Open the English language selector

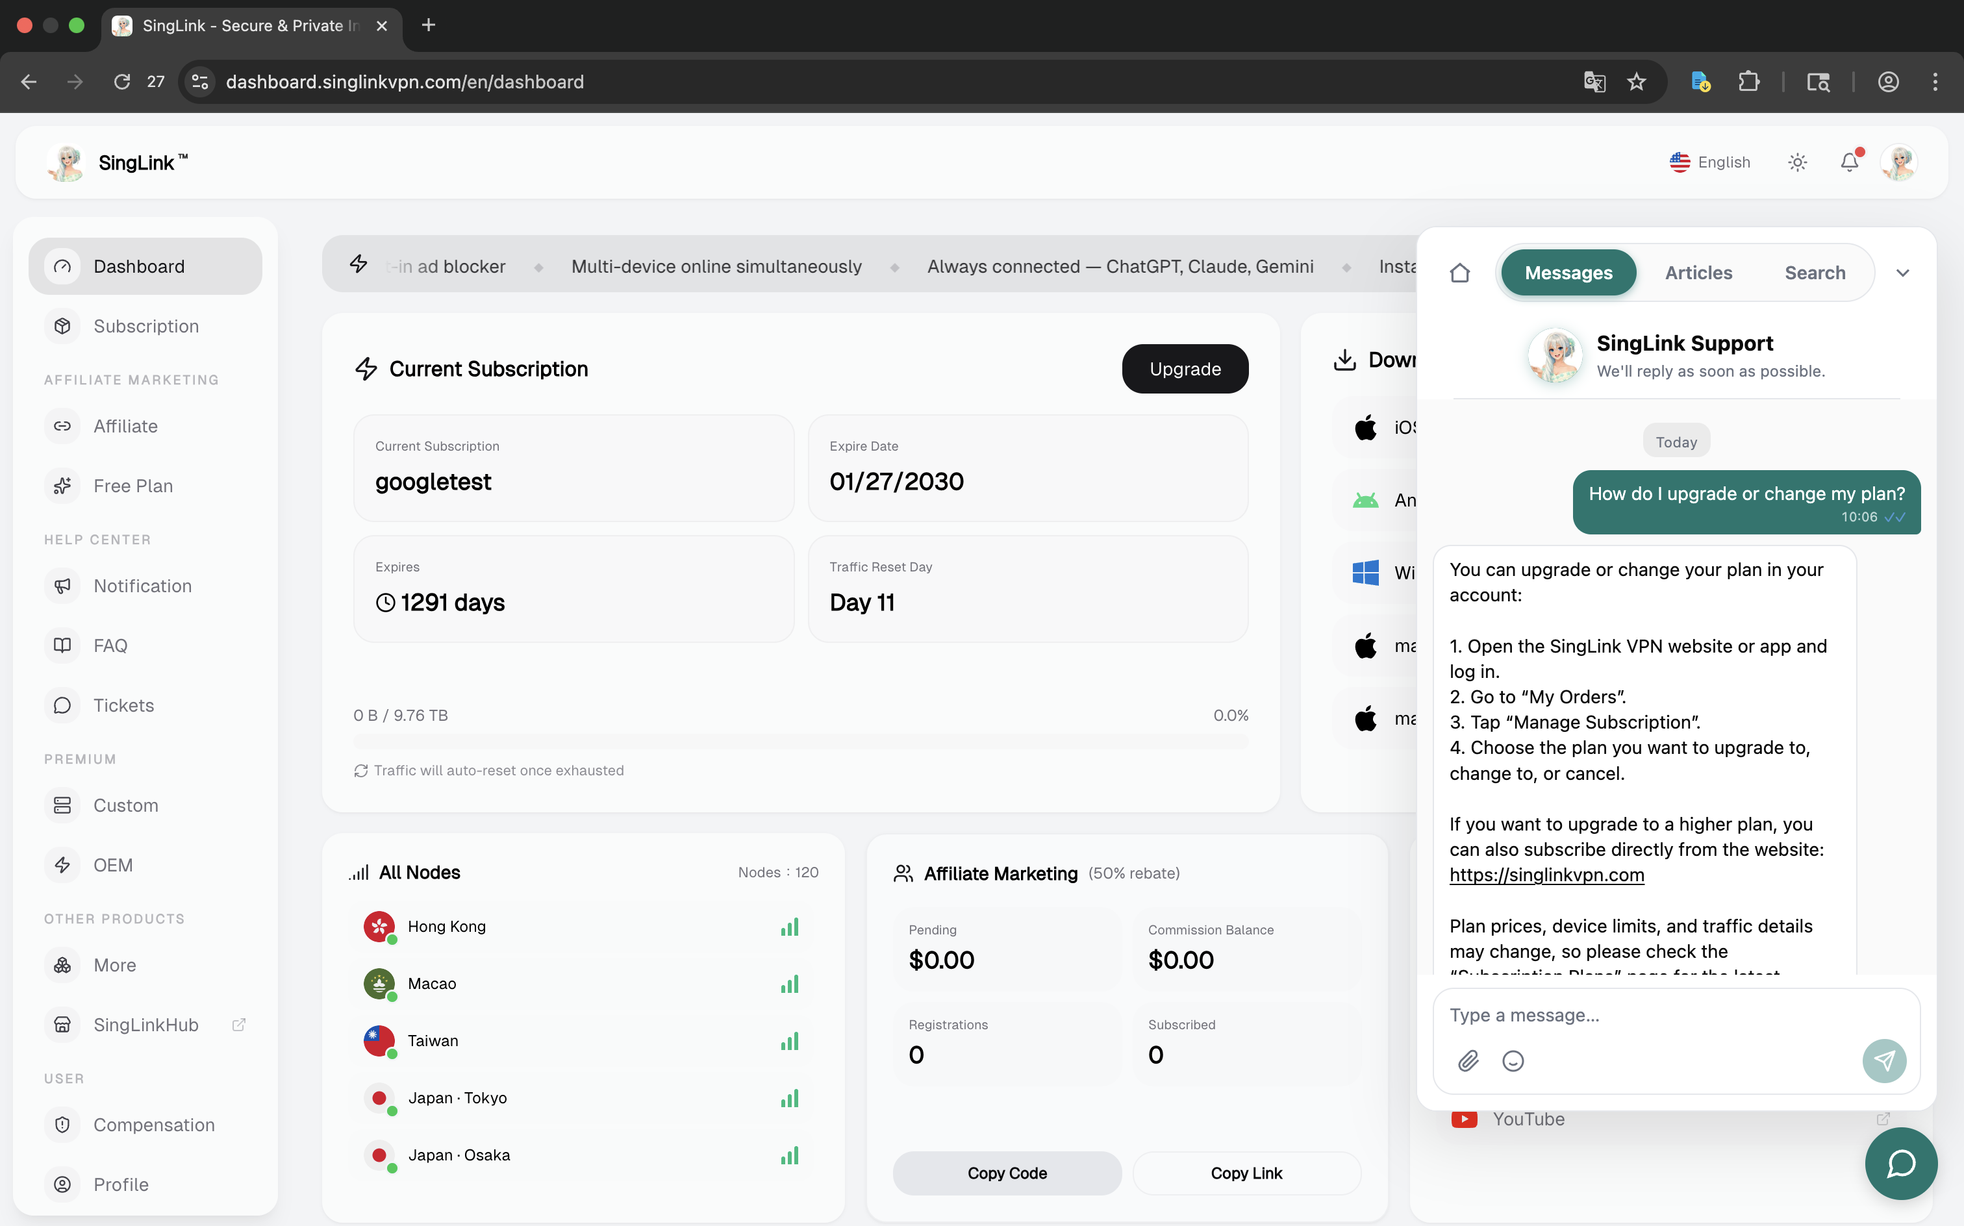coord(1710,162)
